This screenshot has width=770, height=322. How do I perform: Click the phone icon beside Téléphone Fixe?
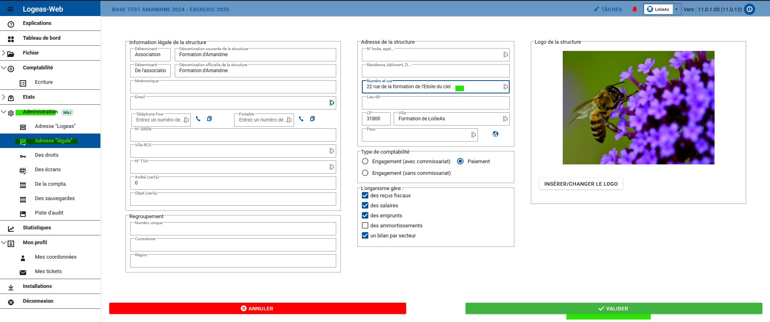tap(198, 119)
